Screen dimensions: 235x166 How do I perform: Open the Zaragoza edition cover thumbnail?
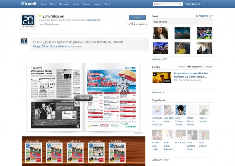coord(33,152)
